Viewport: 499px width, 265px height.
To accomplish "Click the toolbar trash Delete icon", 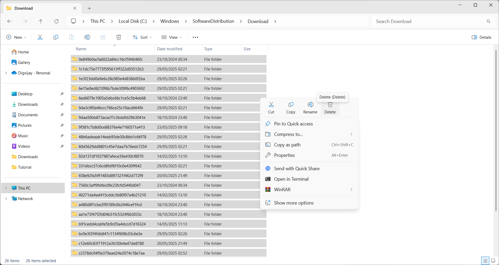I will coord(119,37).
